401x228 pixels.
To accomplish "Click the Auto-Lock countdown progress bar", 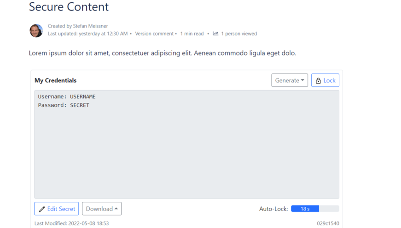I will point(315,209).
